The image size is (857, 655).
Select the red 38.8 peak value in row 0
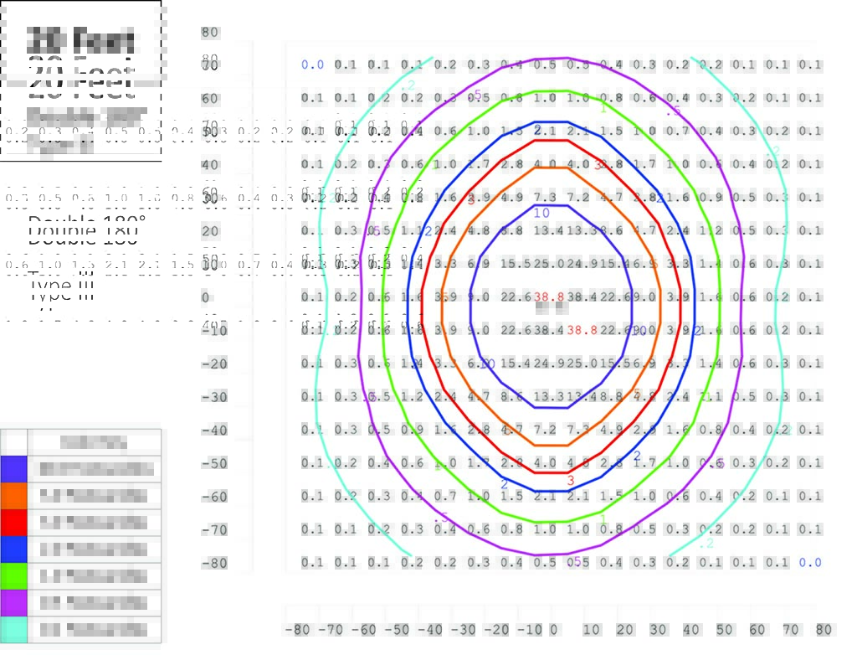pos(550,297)
